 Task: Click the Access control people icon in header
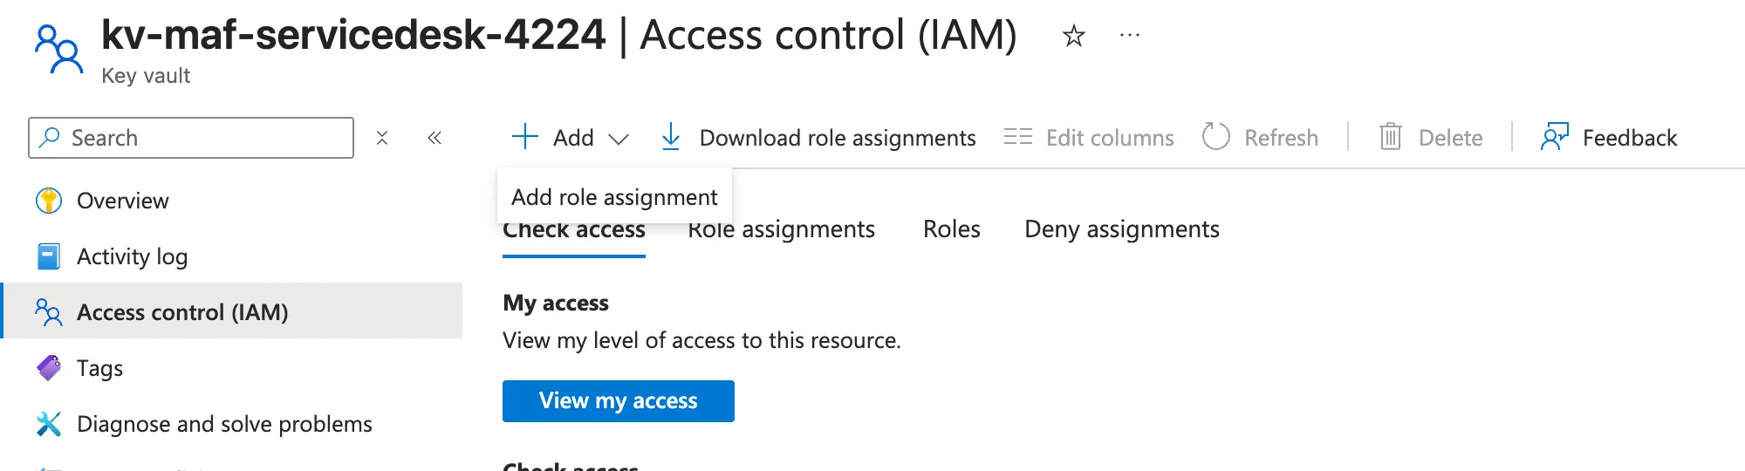(x=58, y=50)
